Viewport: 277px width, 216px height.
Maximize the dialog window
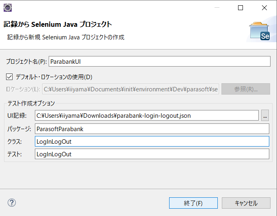pyautogui.click(x=240, y=8)
